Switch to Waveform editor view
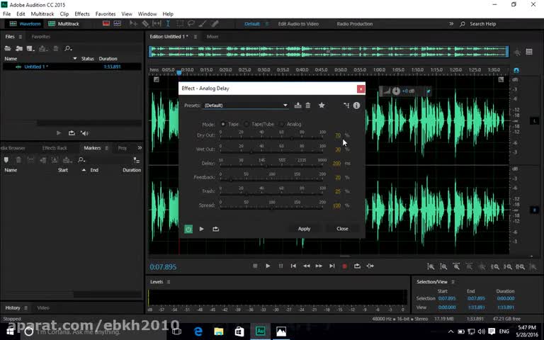The image size is (544, 340). [x=25, y=23]
